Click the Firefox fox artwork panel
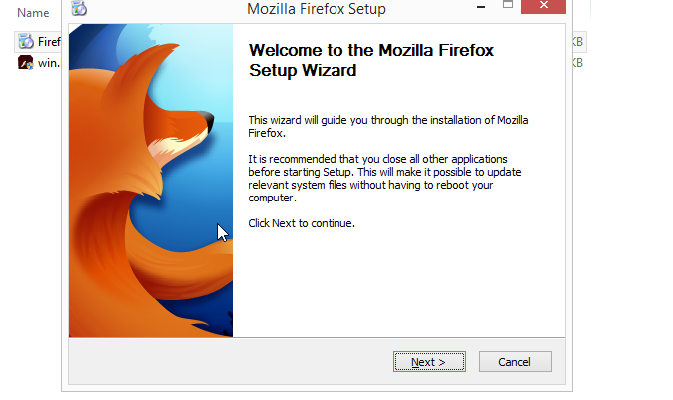The image size is (673, 400). coord(151,181)
